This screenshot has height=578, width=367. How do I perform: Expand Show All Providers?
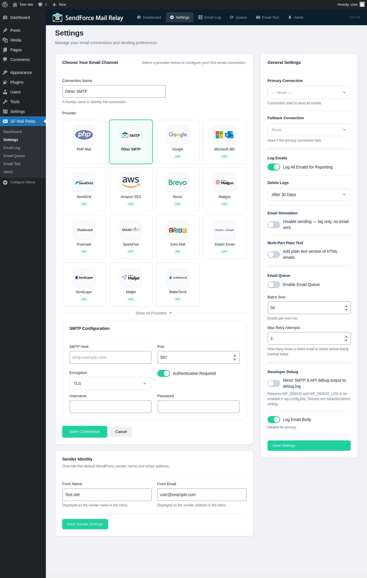[154, 313]
